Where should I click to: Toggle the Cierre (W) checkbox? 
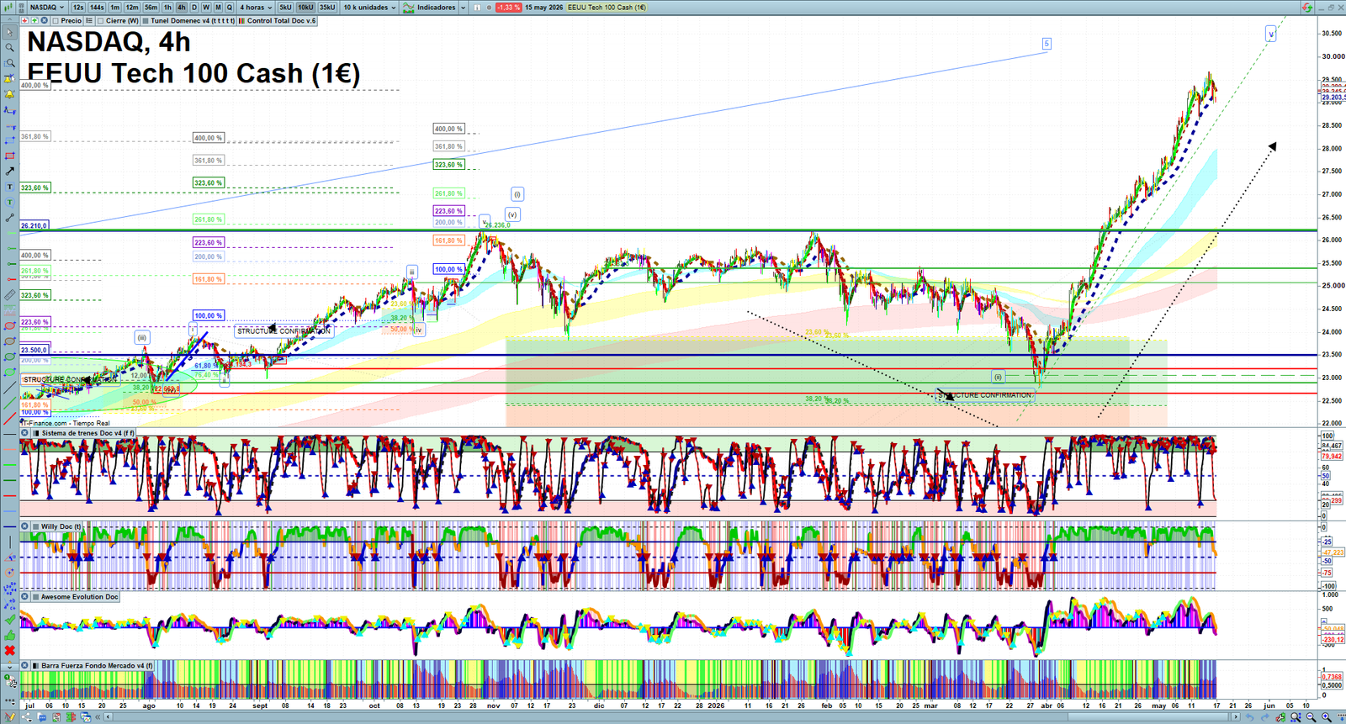pyautogui.click(x=100, y=21)
